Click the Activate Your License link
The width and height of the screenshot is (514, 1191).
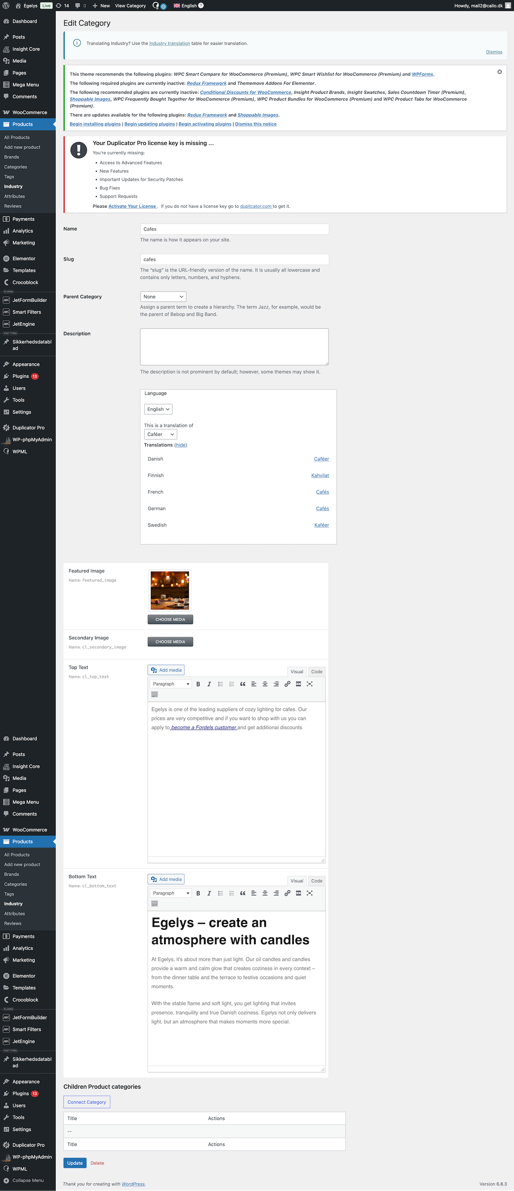click(132, 206)
